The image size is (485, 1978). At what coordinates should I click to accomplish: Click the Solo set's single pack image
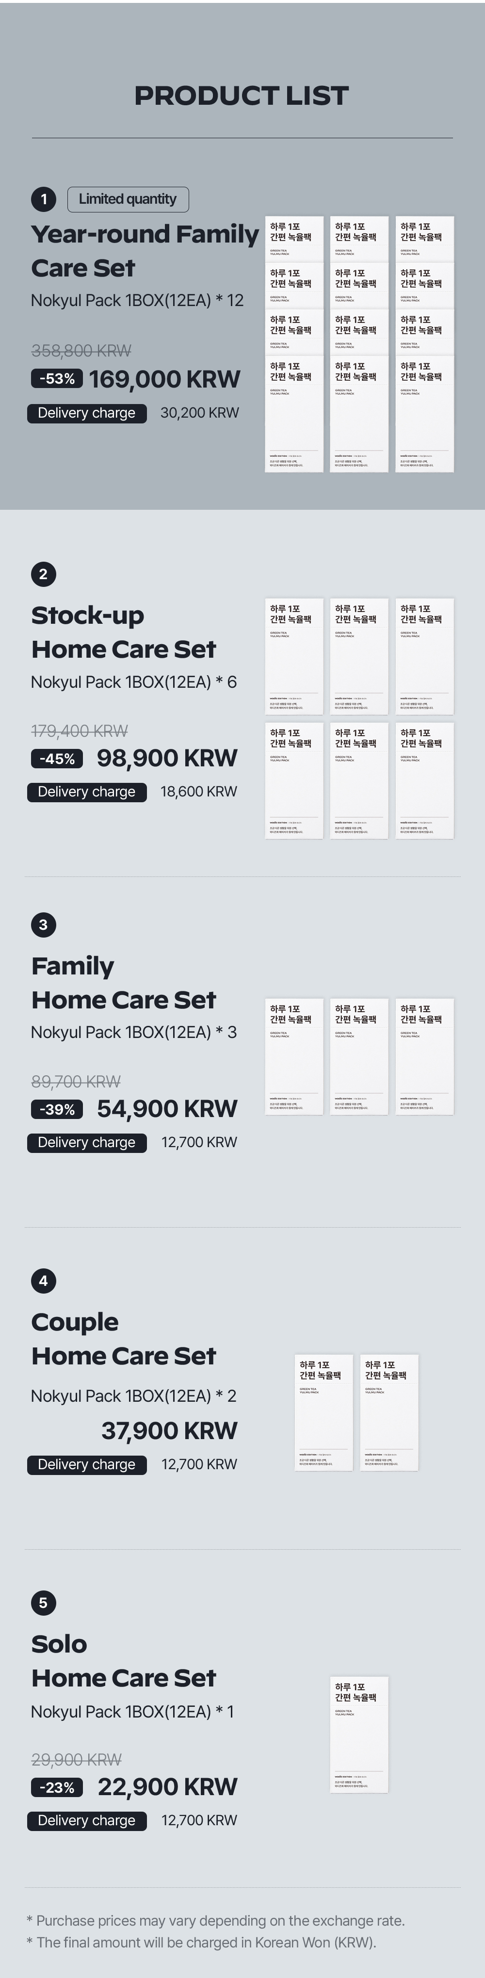point(359,1734)
